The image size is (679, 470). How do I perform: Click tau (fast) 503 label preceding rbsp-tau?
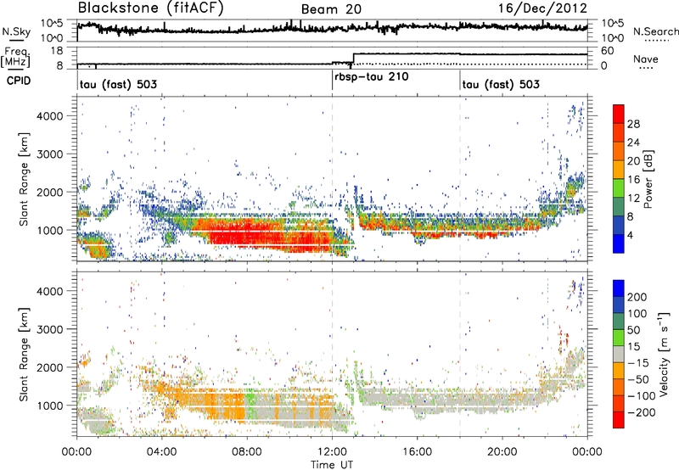click(x=118, y=84)
